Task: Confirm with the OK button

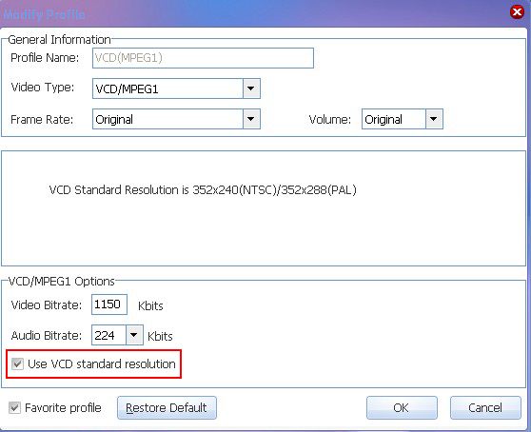Action: [402, 407]
